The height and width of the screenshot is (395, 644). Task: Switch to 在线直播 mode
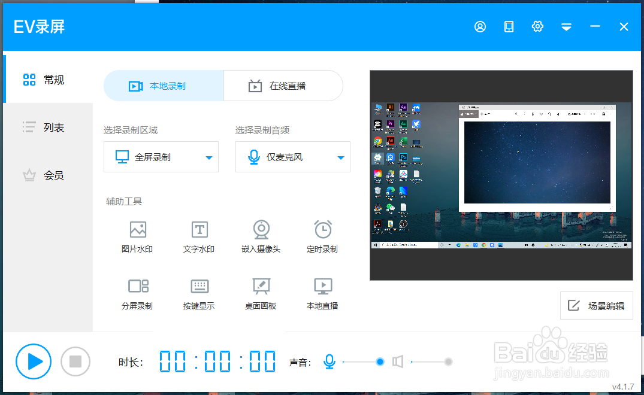point(283,86)
